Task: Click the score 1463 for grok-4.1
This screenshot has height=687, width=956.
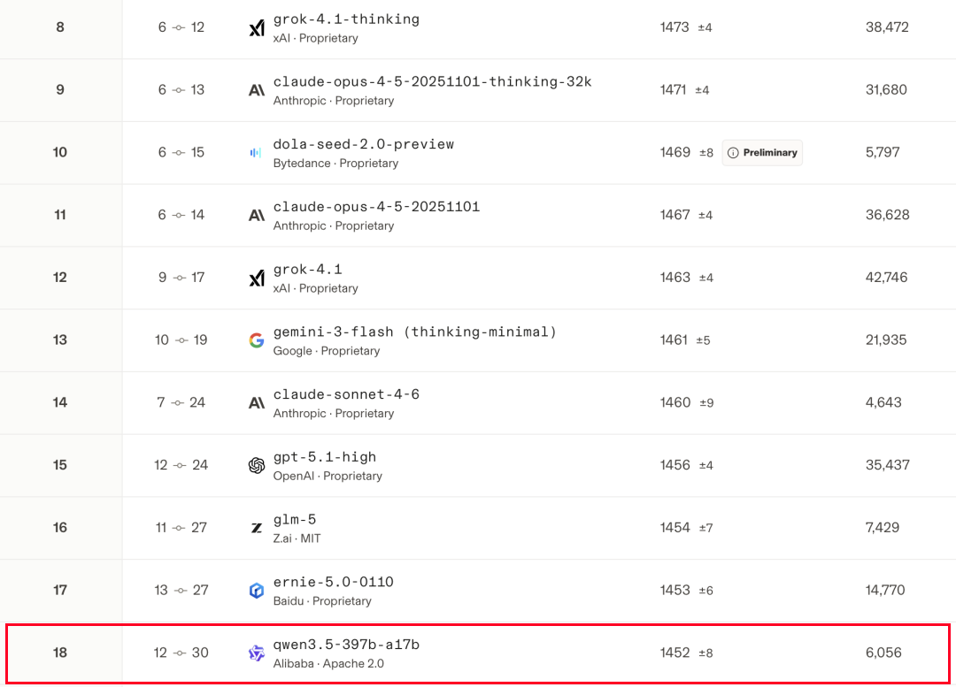Action: pyautogui.click(x=675, y=278)
